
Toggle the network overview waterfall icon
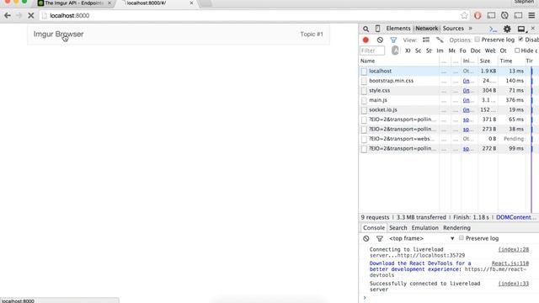coord(440,40)
